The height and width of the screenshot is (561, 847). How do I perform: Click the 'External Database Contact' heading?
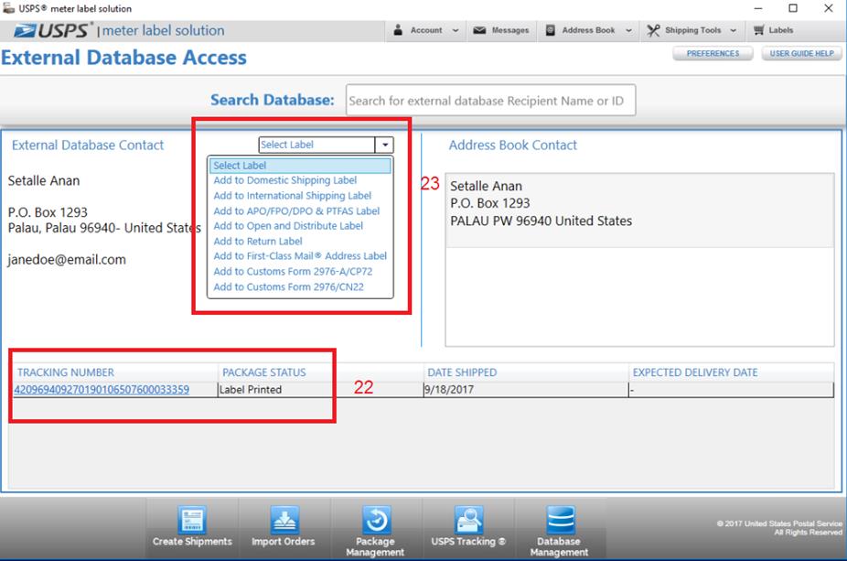tap(88, 145)
